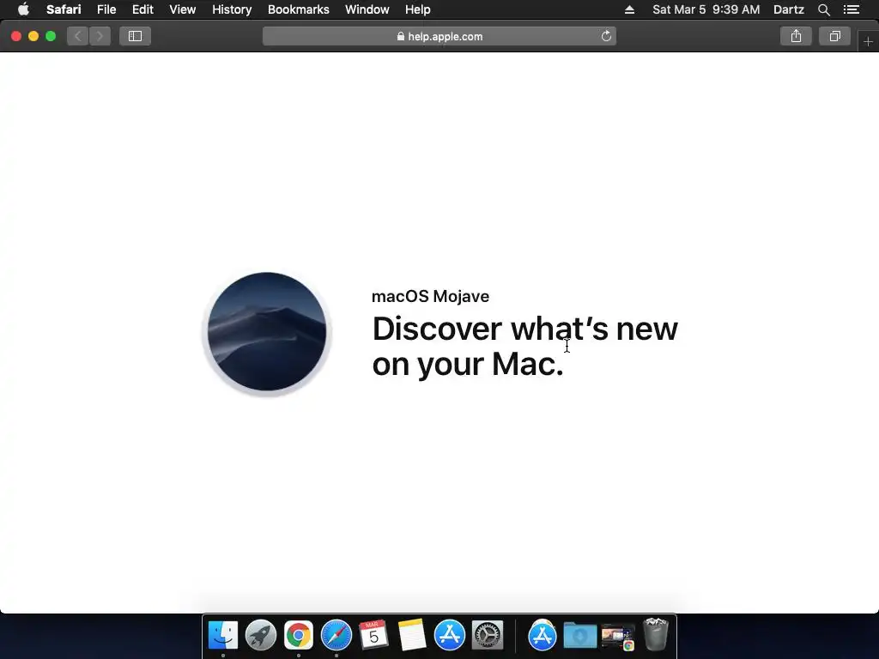Click the eject icon in the menu bar
Screen dimensions: 879x659
[629, 9]
